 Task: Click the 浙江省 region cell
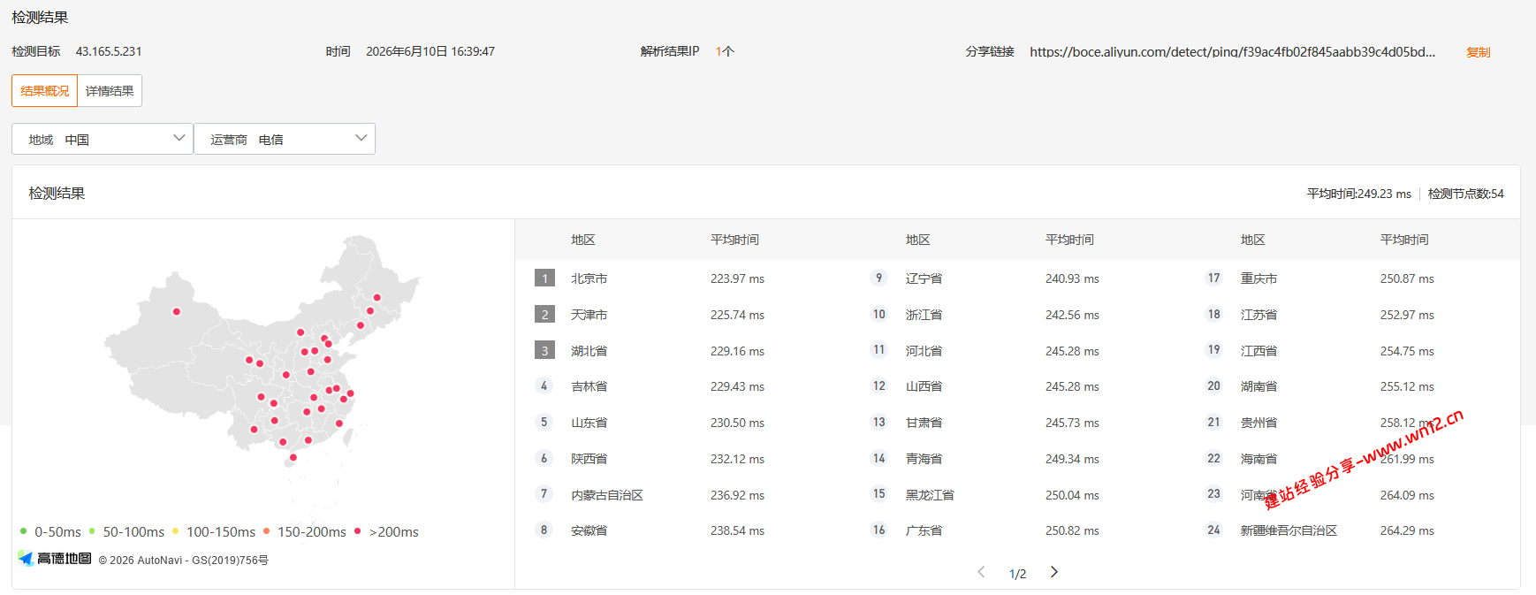[924, 315]
